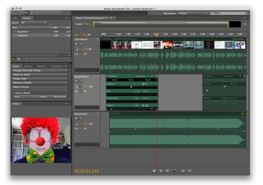Maximize CityStreet clip panel icon

157,76
